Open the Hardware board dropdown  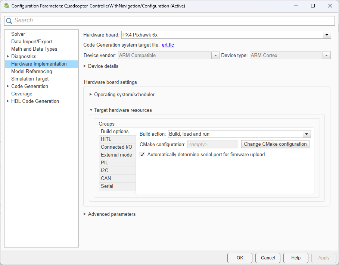click(x=327, y=35)
